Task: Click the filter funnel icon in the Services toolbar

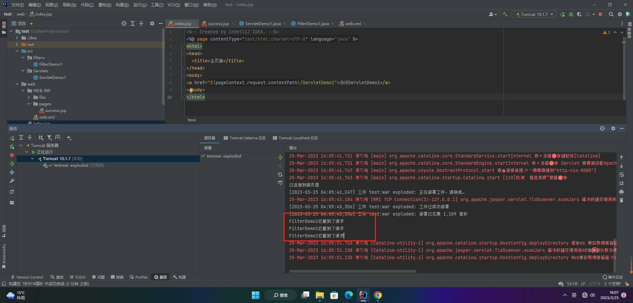Action: 49,138
